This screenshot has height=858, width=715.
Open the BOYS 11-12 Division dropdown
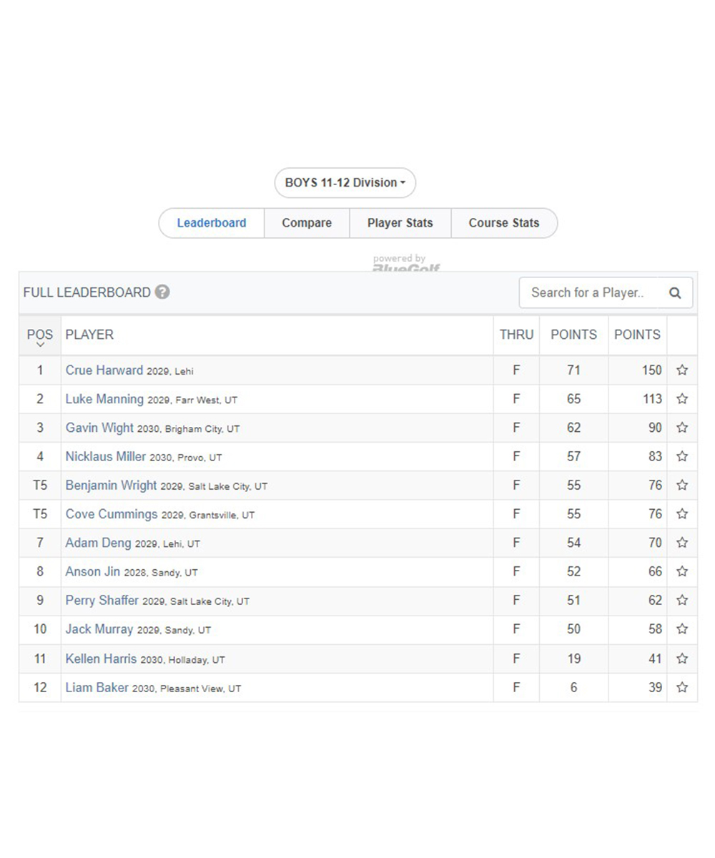(345, 183)
